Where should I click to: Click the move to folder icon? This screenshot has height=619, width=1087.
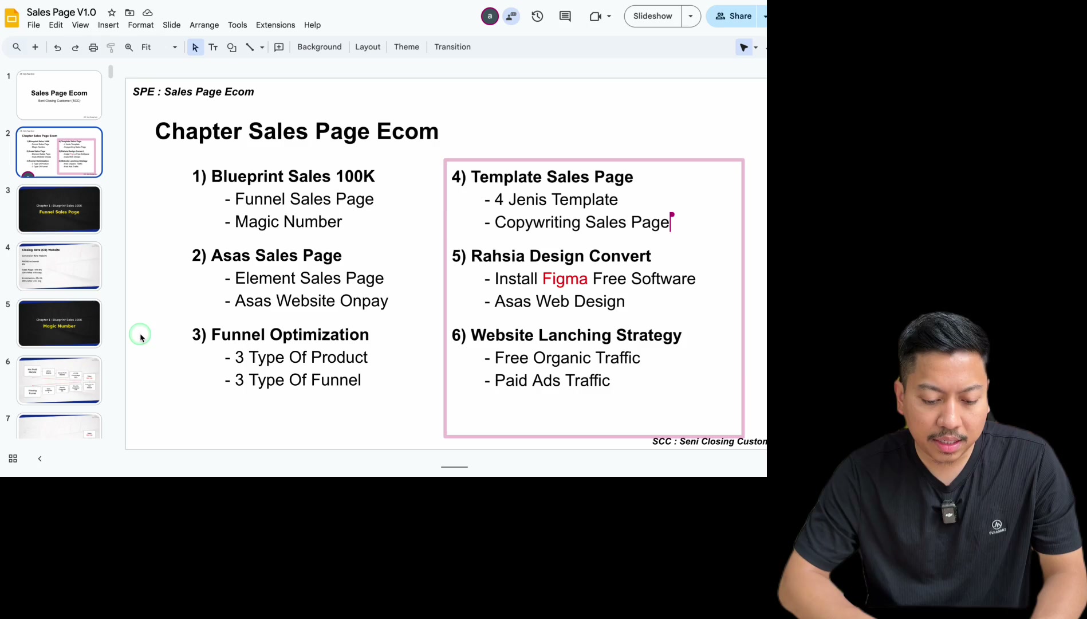pos(129,13)
